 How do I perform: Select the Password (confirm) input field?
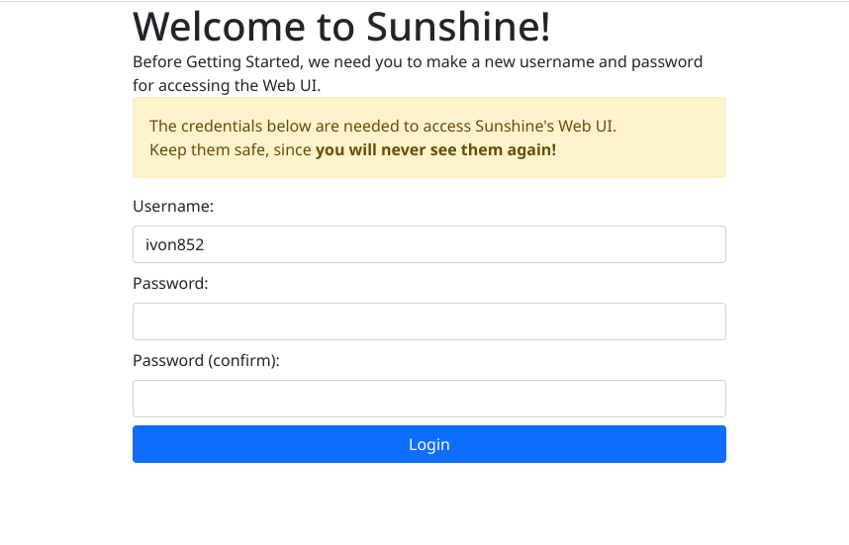[x=428, y=399]
